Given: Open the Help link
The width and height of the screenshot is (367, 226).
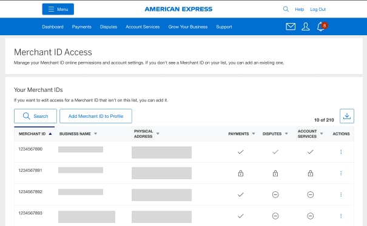Looking at the screenshot, I should coord(299,9).
